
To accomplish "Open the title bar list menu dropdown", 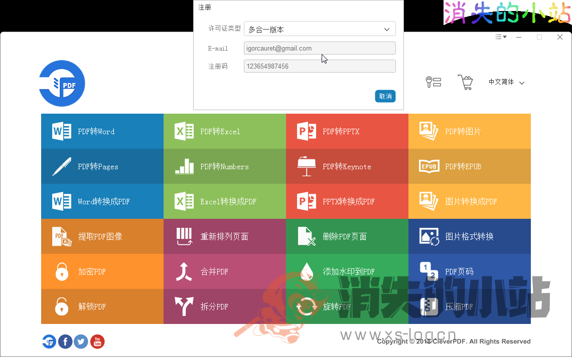I will pos(501,37).
